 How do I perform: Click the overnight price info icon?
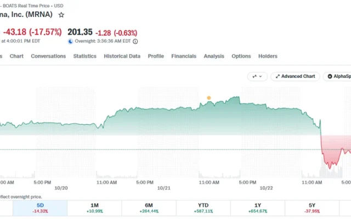tap(135, 42)
